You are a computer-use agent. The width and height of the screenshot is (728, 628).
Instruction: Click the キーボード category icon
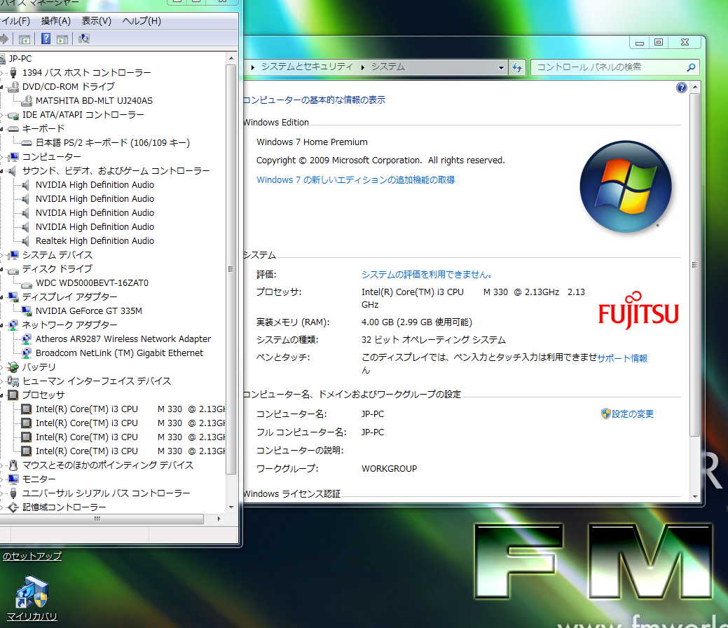(13, 129)
